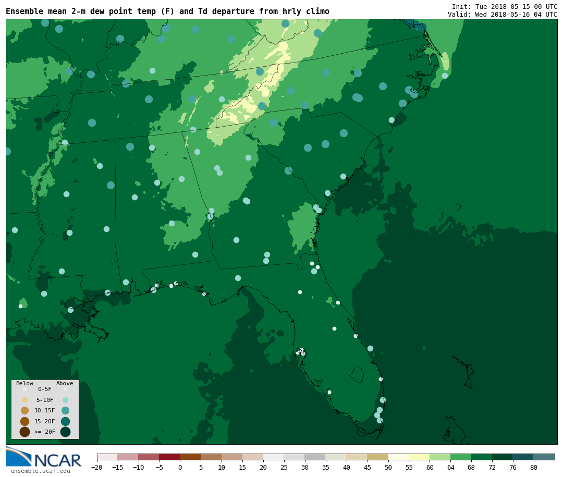Choose the dark teal swatch between 76 and 80
Screen dimensions: 563x477
pos(523,457)
